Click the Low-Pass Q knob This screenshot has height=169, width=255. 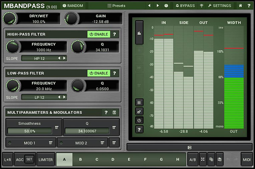click(x=78, y=86)
